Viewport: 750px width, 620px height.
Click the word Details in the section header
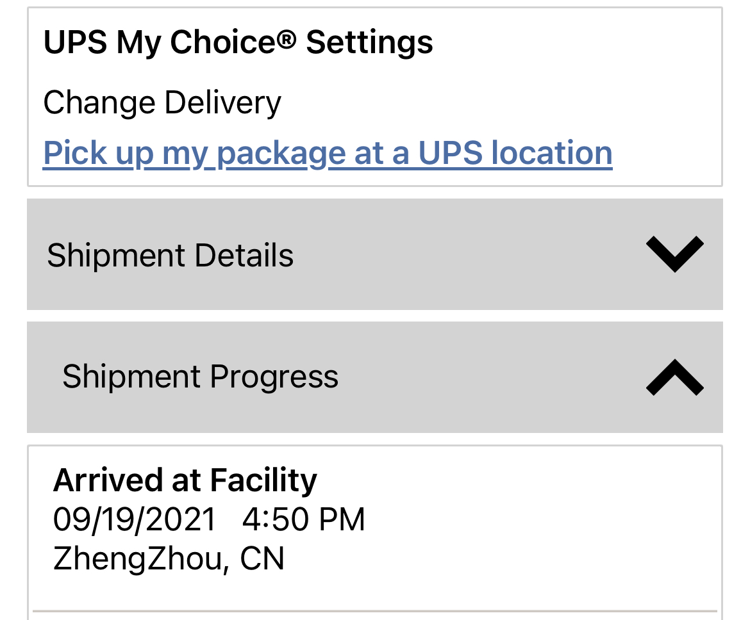[244, 256]
